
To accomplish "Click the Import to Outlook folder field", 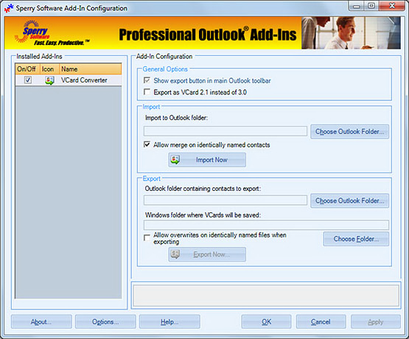I will pos(226,131).
